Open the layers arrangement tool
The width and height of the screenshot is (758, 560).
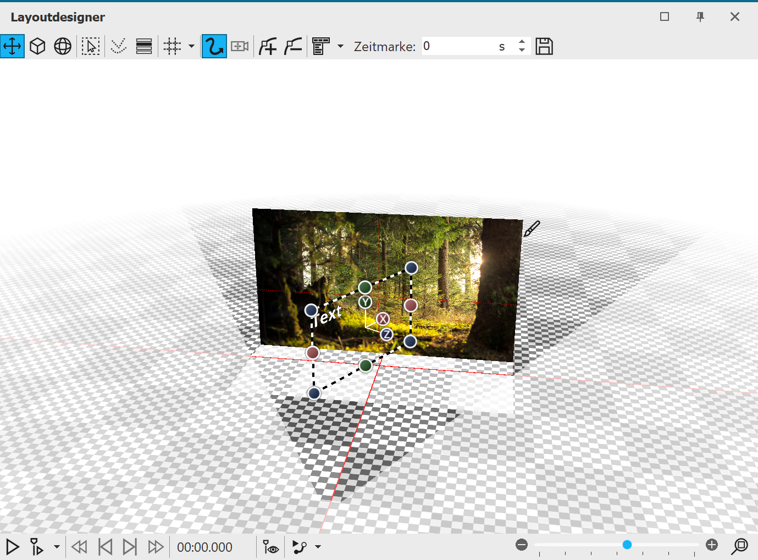pos(144,46)
